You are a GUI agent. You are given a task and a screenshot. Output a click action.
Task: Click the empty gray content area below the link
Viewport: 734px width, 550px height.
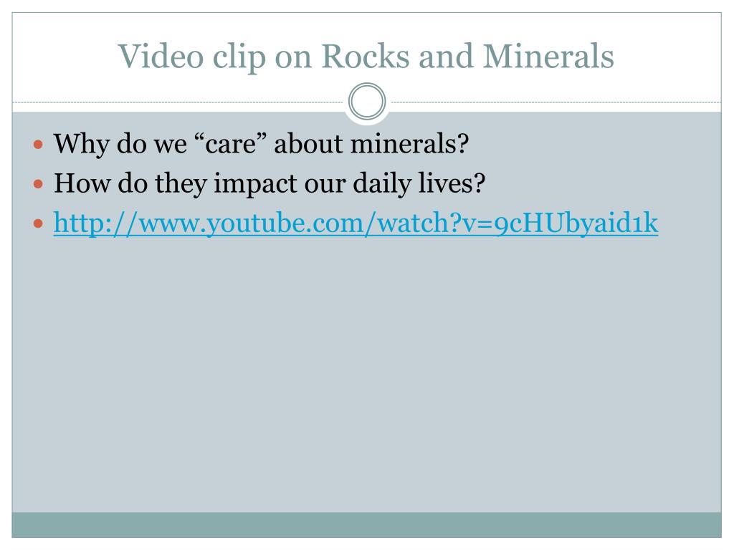pos(366,374)
